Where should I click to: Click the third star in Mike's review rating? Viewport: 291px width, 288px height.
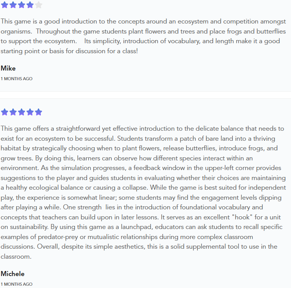21,5
